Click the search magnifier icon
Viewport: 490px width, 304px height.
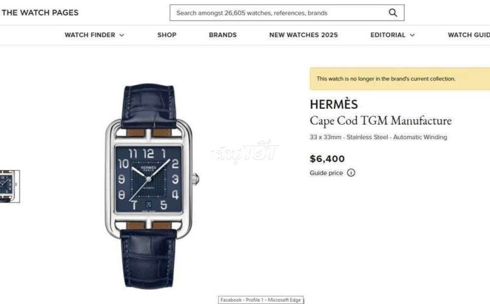[393, 13]
